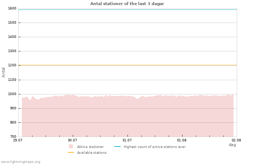Click the chart title 'Antal stationer of the last 3 dagar'
Viewport: 255px width, 164px height.
[127, 4]
